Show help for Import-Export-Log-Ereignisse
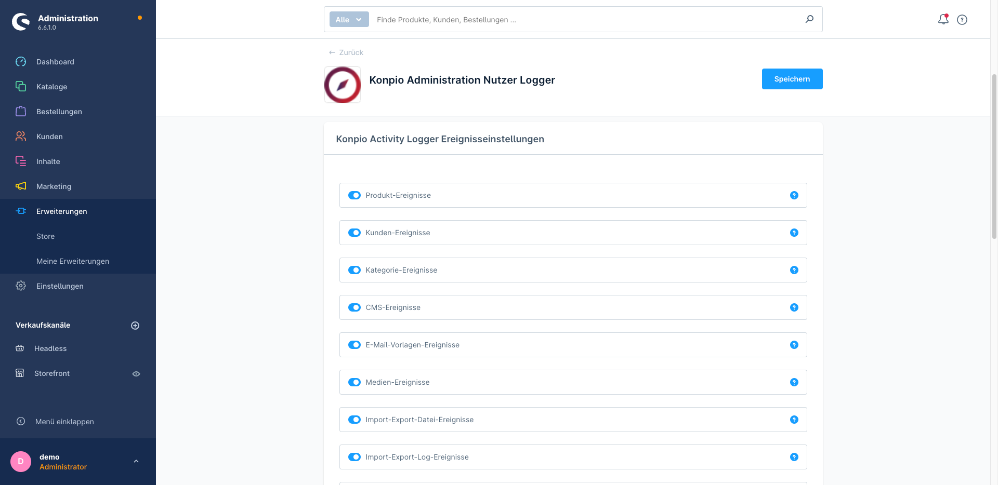 tap(794, 457)
